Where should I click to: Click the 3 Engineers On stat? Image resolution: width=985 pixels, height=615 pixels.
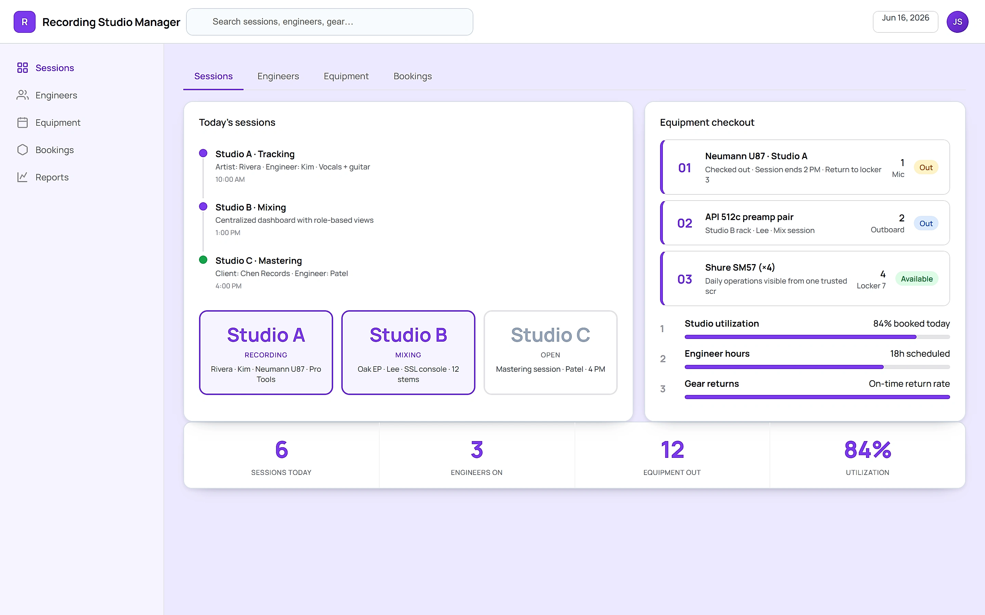click(477, 455)
